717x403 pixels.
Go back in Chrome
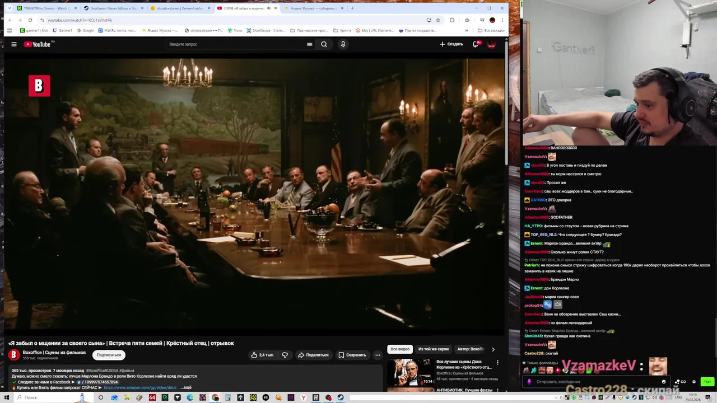(10, 20)
